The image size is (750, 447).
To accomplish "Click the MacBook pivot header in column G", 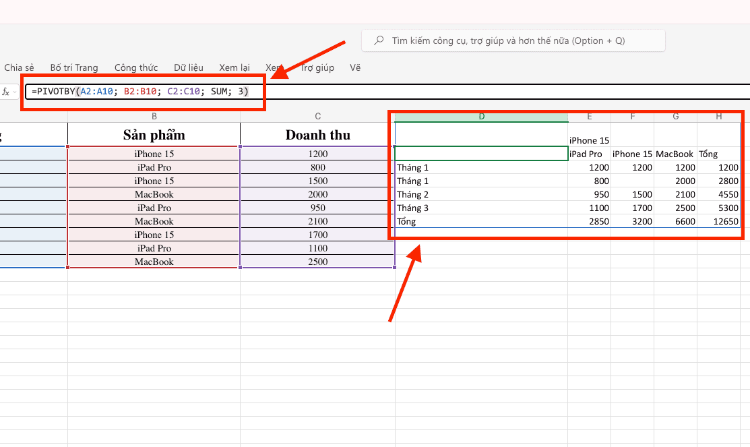I will click(x=675, y=154).
